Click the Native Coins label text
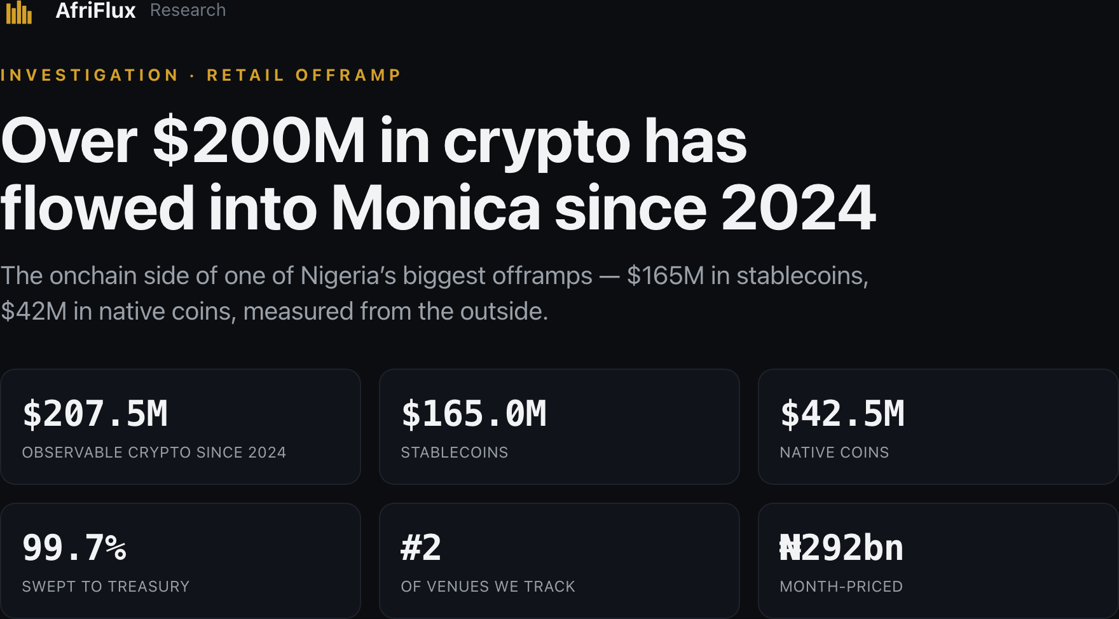 [834, 452]
